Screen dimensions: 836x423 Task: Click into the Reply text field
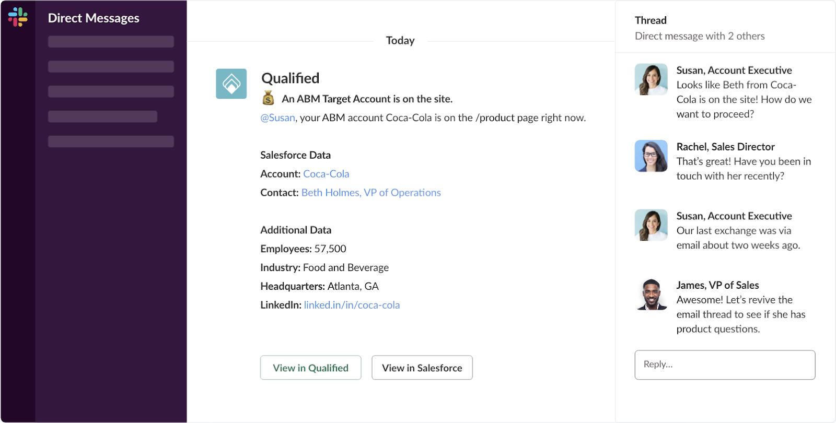(x=724, y=365)
